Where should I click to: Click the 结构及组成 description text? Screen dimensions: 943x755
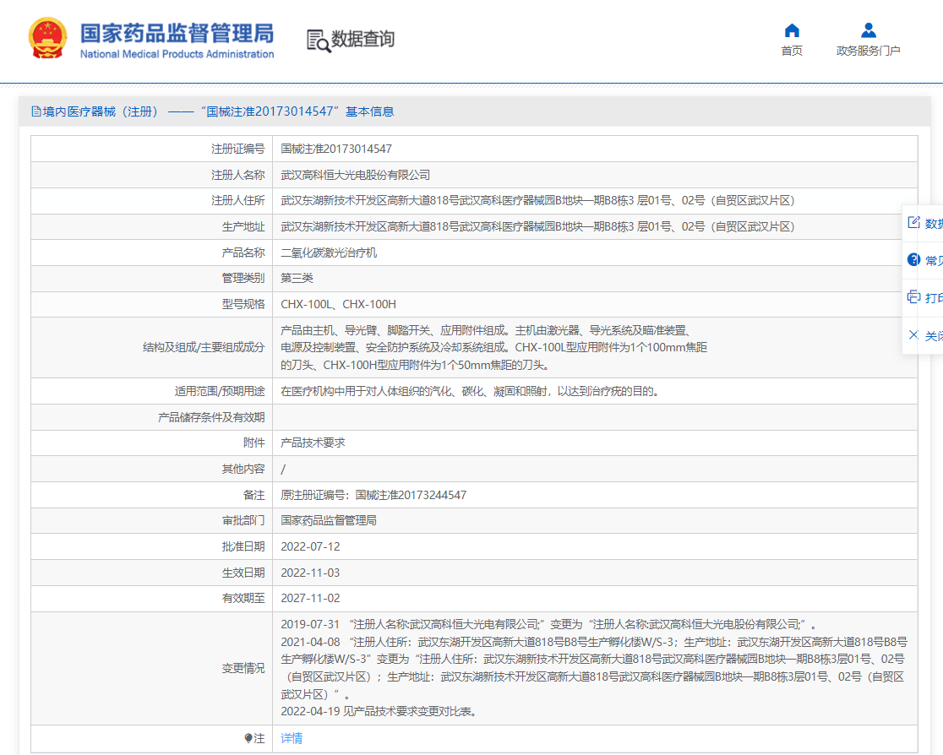493,347
